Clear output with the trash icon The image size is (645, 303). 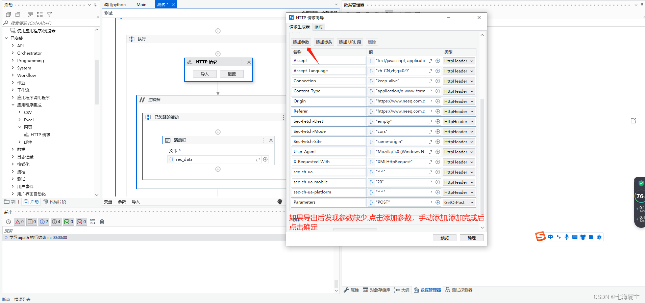[x=102, y=222]
